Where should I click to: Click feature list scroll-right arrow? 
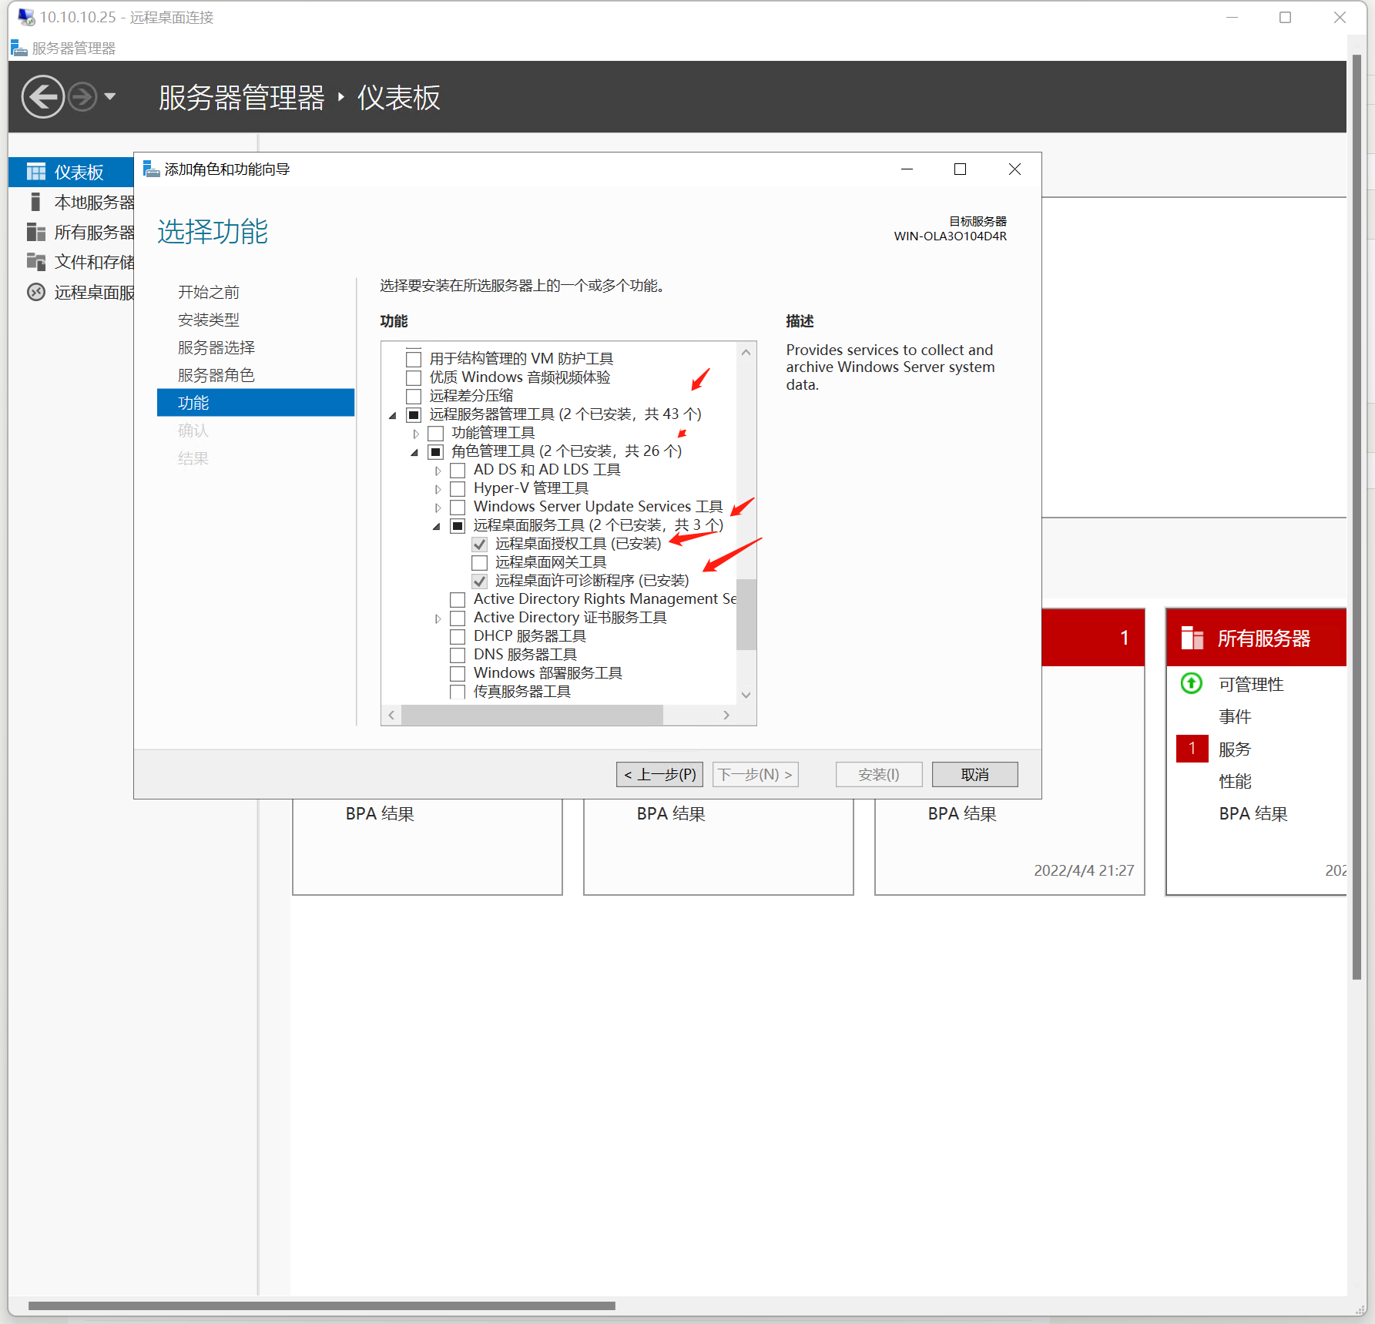coord(726,715)
